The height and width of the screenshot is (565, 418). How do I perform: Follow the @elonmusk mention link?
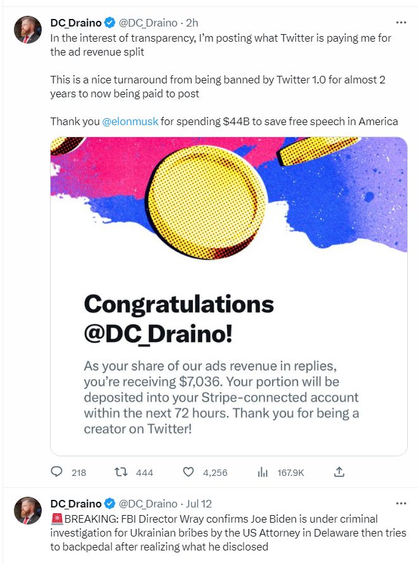pos(130,121)
